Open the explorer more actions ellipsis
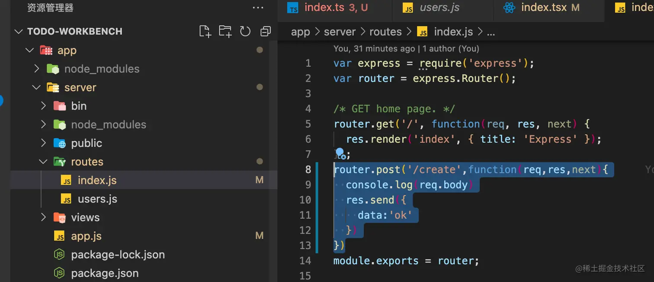The height and width of the screenshot is (282, 654). (258, 8)
